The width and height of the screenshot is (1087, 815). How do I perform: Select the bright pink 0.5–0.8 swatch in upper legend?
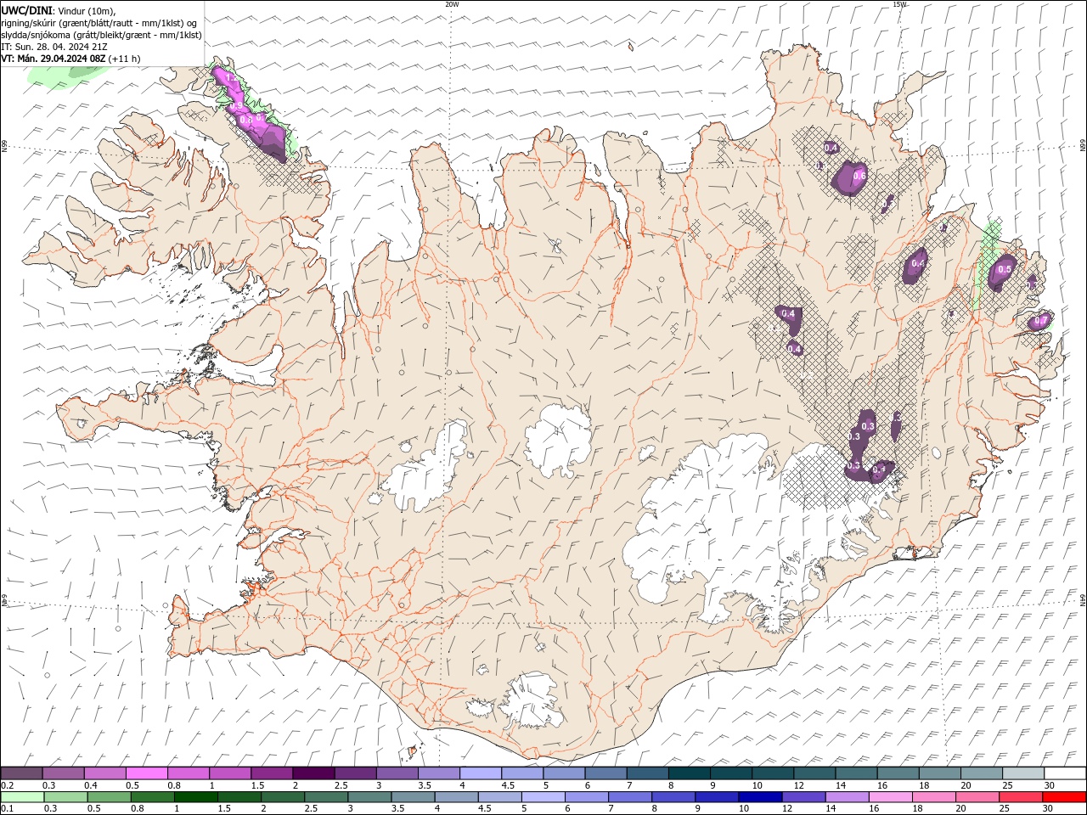[x=146, y=773]
